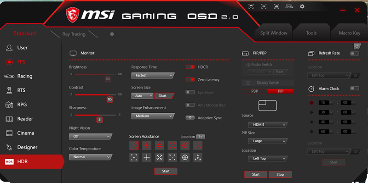The image size is (368, 183).
Task: Click the PIP/PBP Stop button
Action: click(x=280, y=174)
